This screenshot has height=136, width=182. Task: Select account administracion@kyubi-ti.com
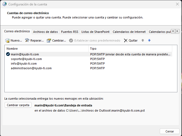coord(31,68)
